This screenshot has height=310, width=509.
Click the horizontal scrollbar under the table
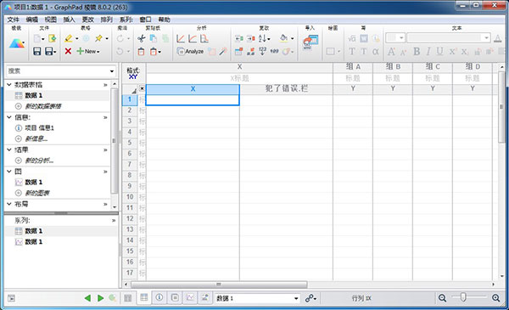coord(219,285)
